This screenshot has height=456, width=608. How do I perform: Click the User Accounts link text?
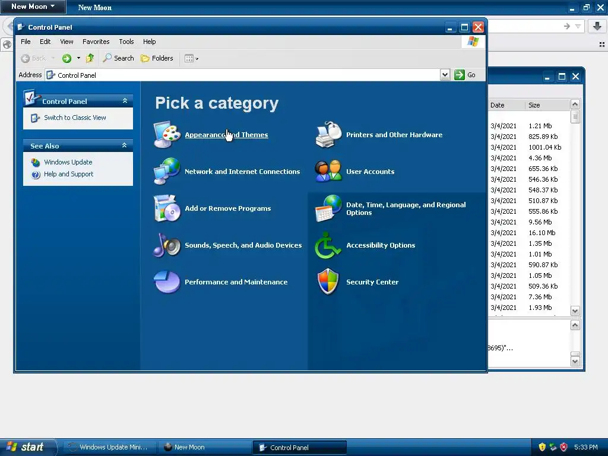tap(370, 172)
